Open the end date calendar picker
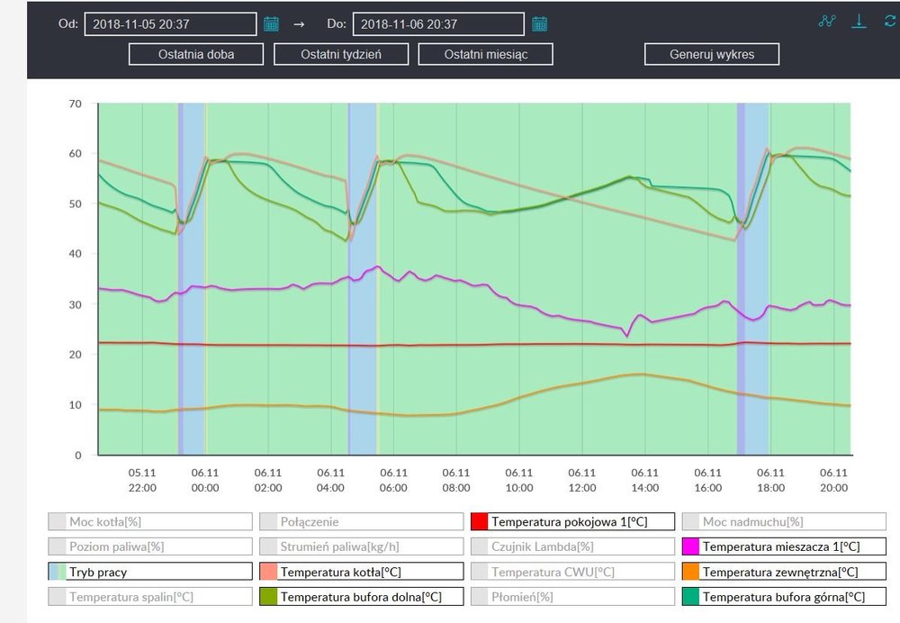Viewport: 900px width, 623px height. tap(539, 24)
